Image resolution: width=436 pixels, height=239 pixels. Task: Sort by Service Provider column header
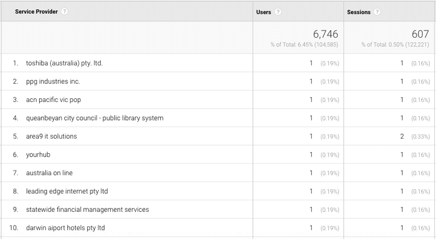(36, 11)
